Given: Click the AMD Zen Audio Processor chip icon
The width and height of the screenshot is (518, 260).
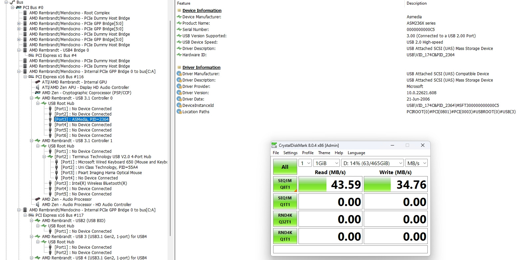Looking at the screenshot, I should coord(38,199).
